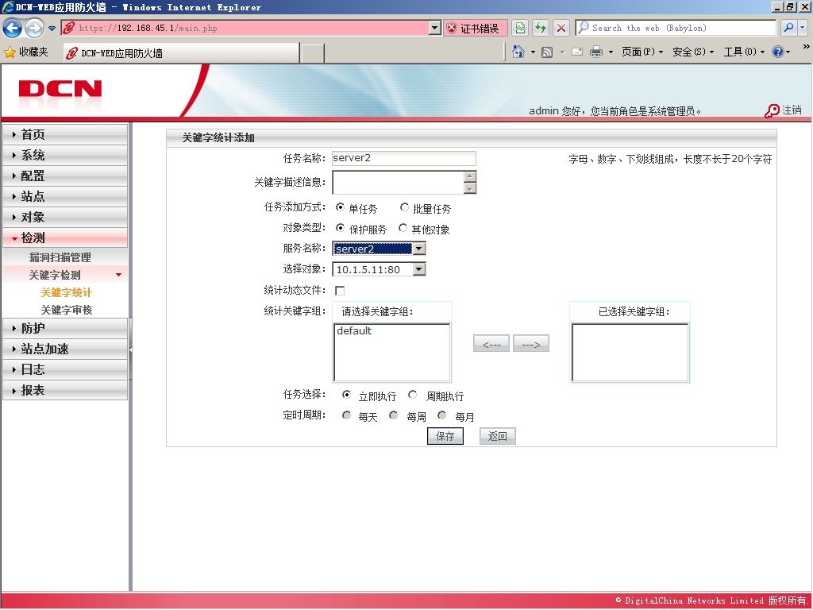Select the 周期执行 radio button
This screenshot has height=610, width=813.
(x=412, y=395)
